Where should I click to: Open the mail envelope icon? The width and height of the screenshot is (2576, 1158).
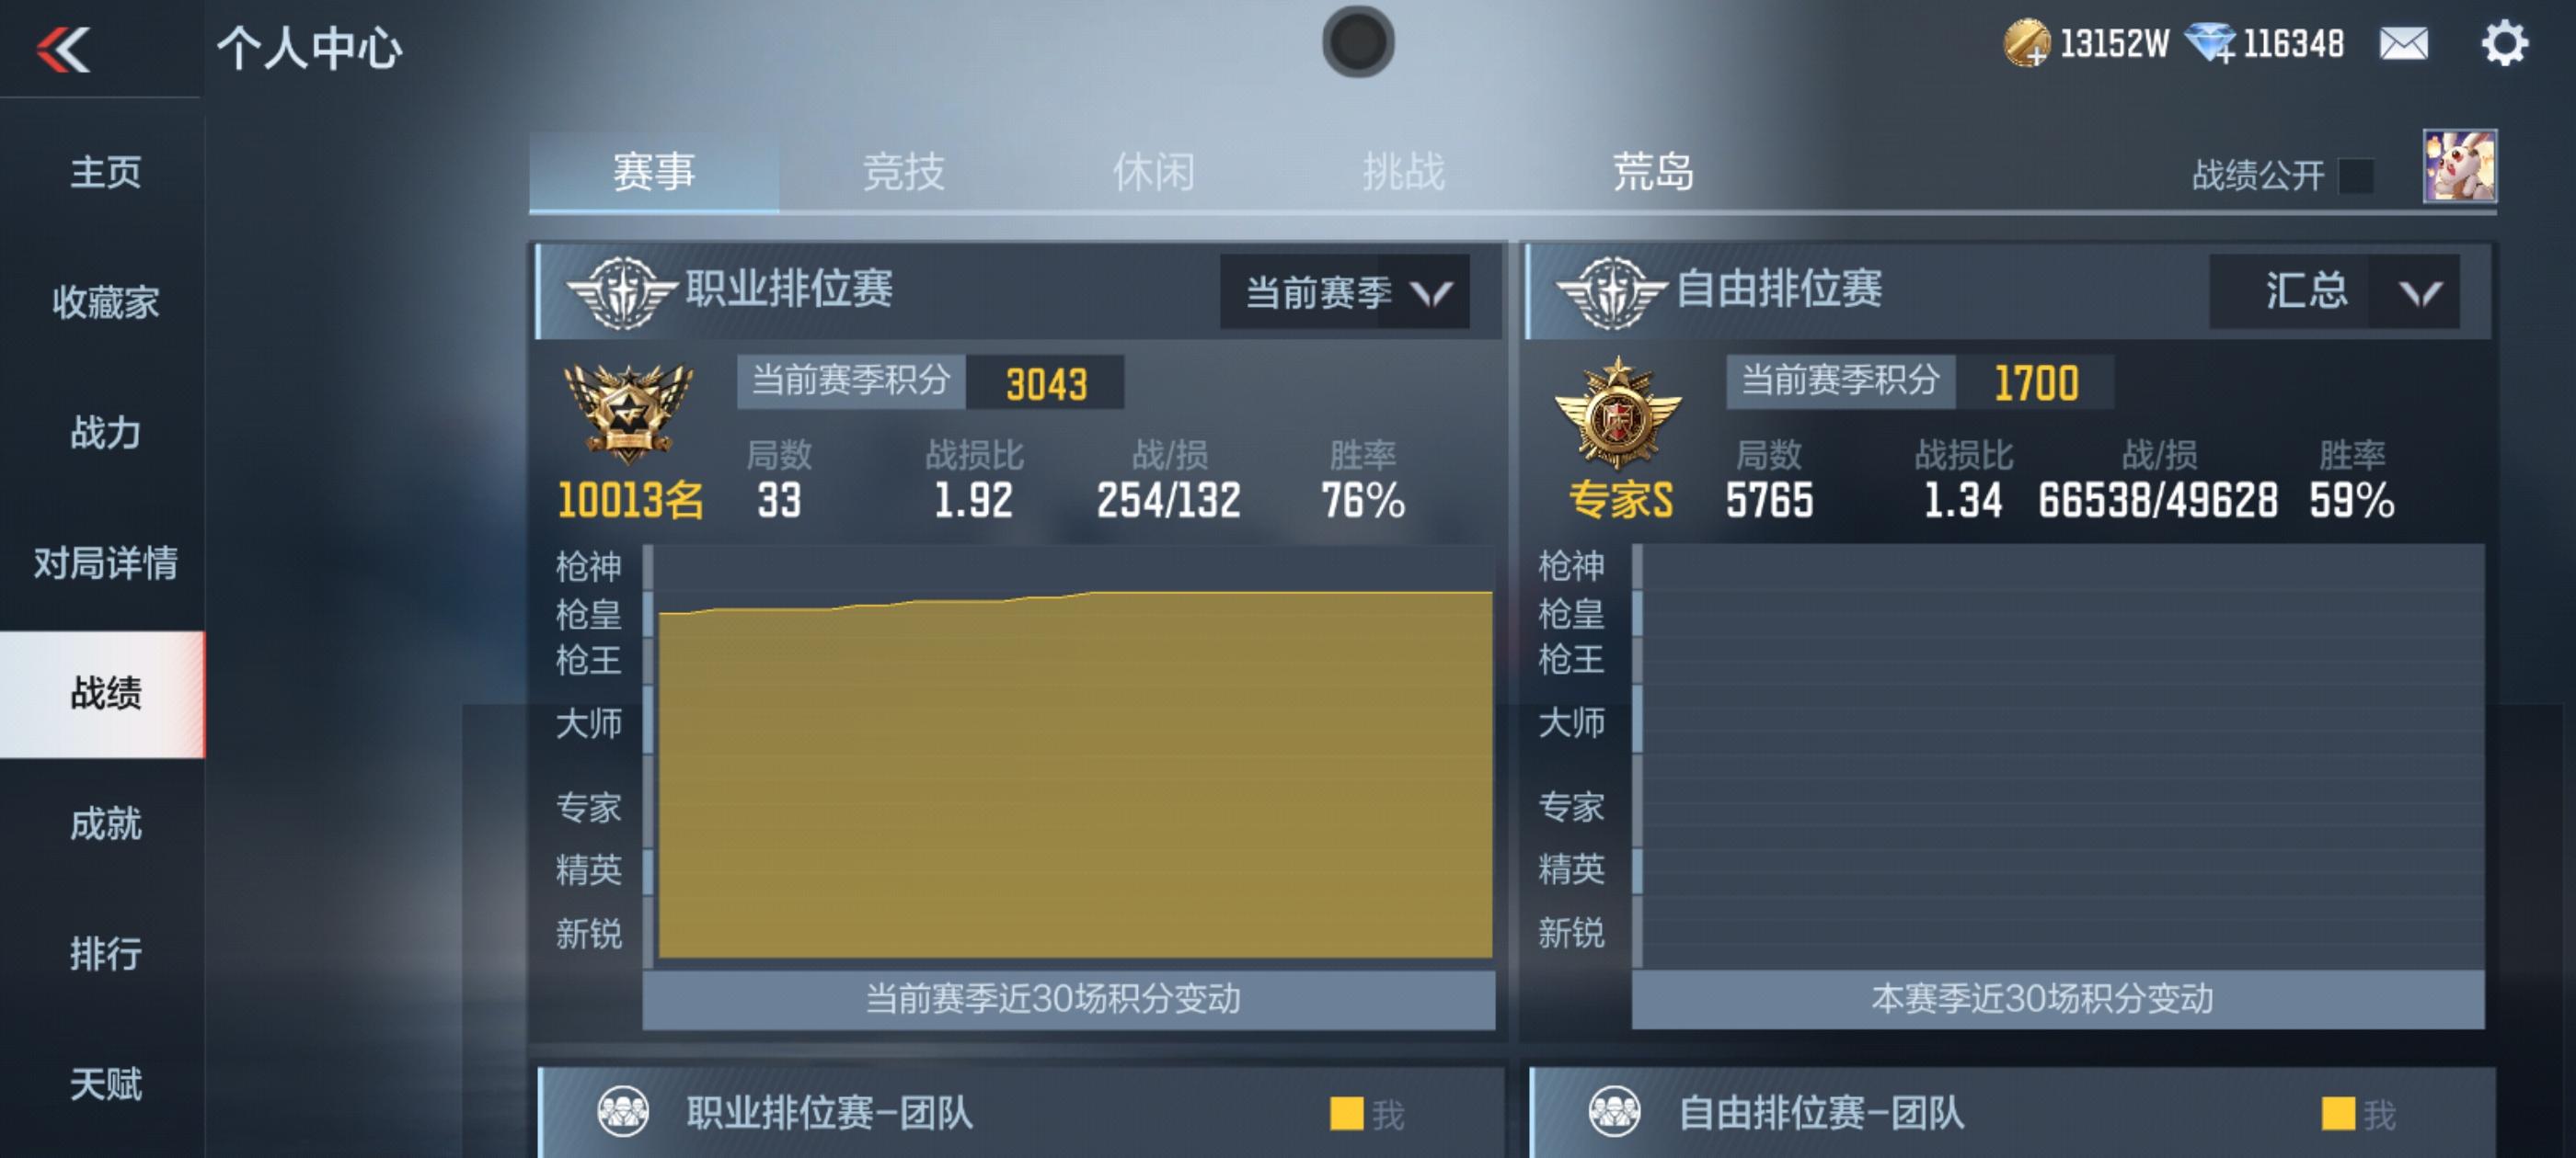[2403, 44]
